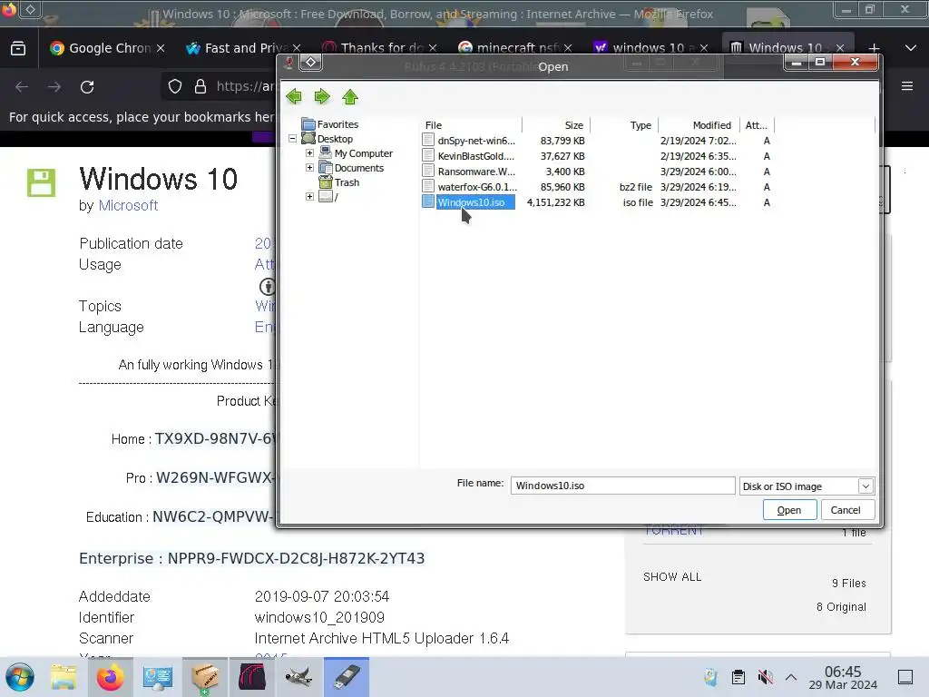Click SHOW ALL download options

click(672, 576)
